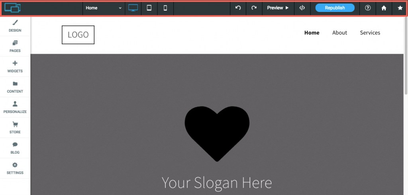
Task: Open the help question mark icon
Action: (368, 8)
